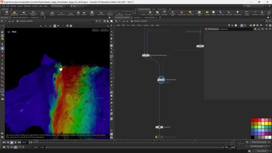Click the Switcher shelf tool
This screenshot has height=153, width=272.
[262, 13]
